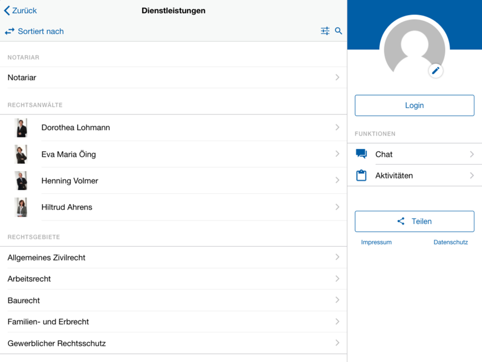Open Aktivitäten function row
The height and width of the screenshot is (362, 482).
pos(415,176)
